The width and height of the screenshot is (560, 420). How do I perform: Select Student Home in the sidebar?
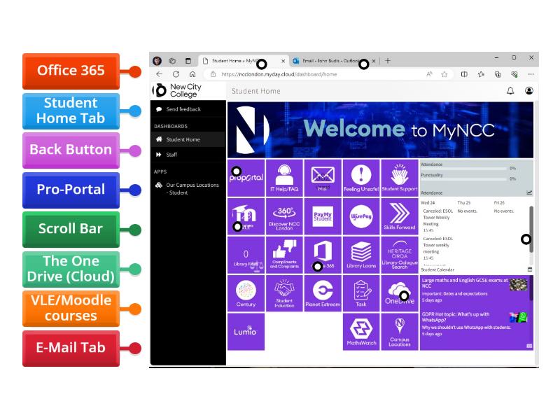182,139
